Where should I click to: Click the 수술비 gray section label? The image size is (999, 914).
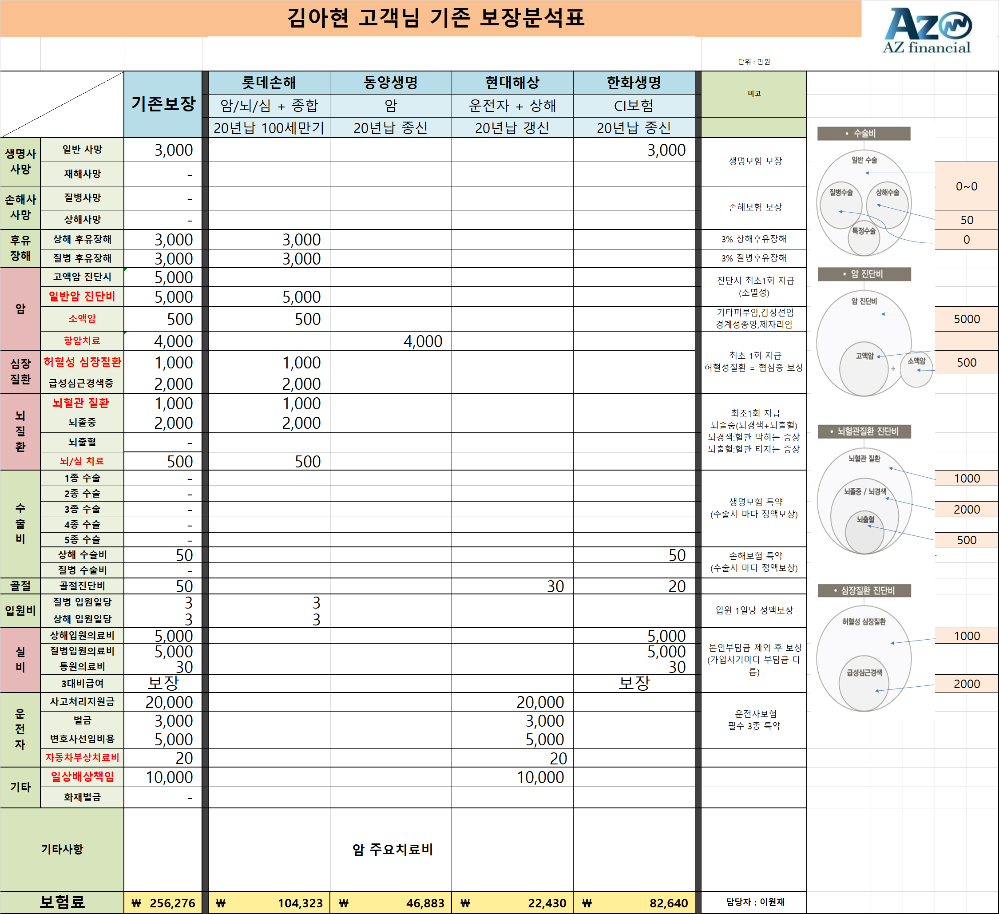(864, 133)
